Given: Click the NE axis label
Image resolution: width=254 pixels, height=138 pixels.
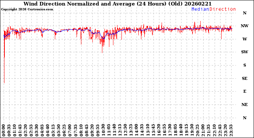Looking at the screenshot, I should click(244, 105).
